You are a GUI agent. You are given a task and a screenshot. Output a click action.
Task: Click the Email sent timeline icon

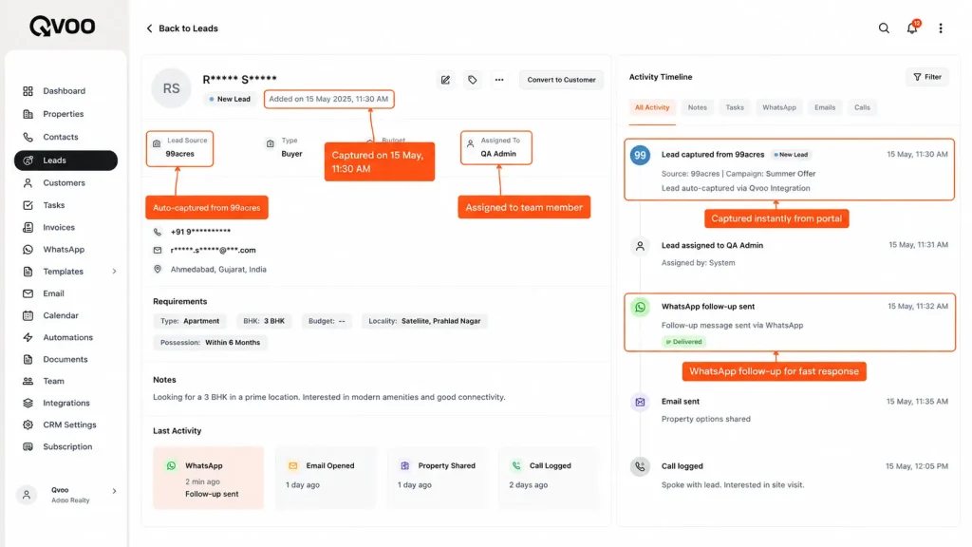[x=640, y=402]
